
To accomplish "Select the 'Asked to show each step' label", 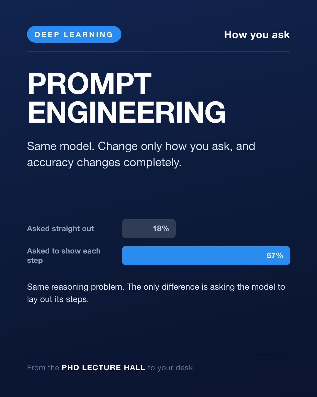I will pyautogui.click(x=64, y=256).
